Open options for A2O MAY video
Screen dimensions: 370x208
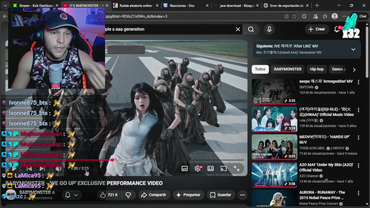pos(358,165)
